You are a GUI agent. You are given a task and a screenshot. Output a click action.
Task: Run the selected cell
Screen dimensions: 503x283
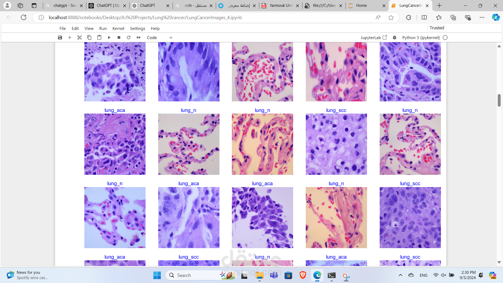pos(109,37)
